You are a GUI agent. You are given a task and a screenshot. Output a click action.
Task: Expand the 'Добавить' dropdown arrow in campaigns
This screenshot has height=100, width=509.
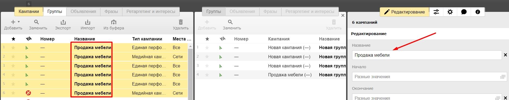[19, 22]
